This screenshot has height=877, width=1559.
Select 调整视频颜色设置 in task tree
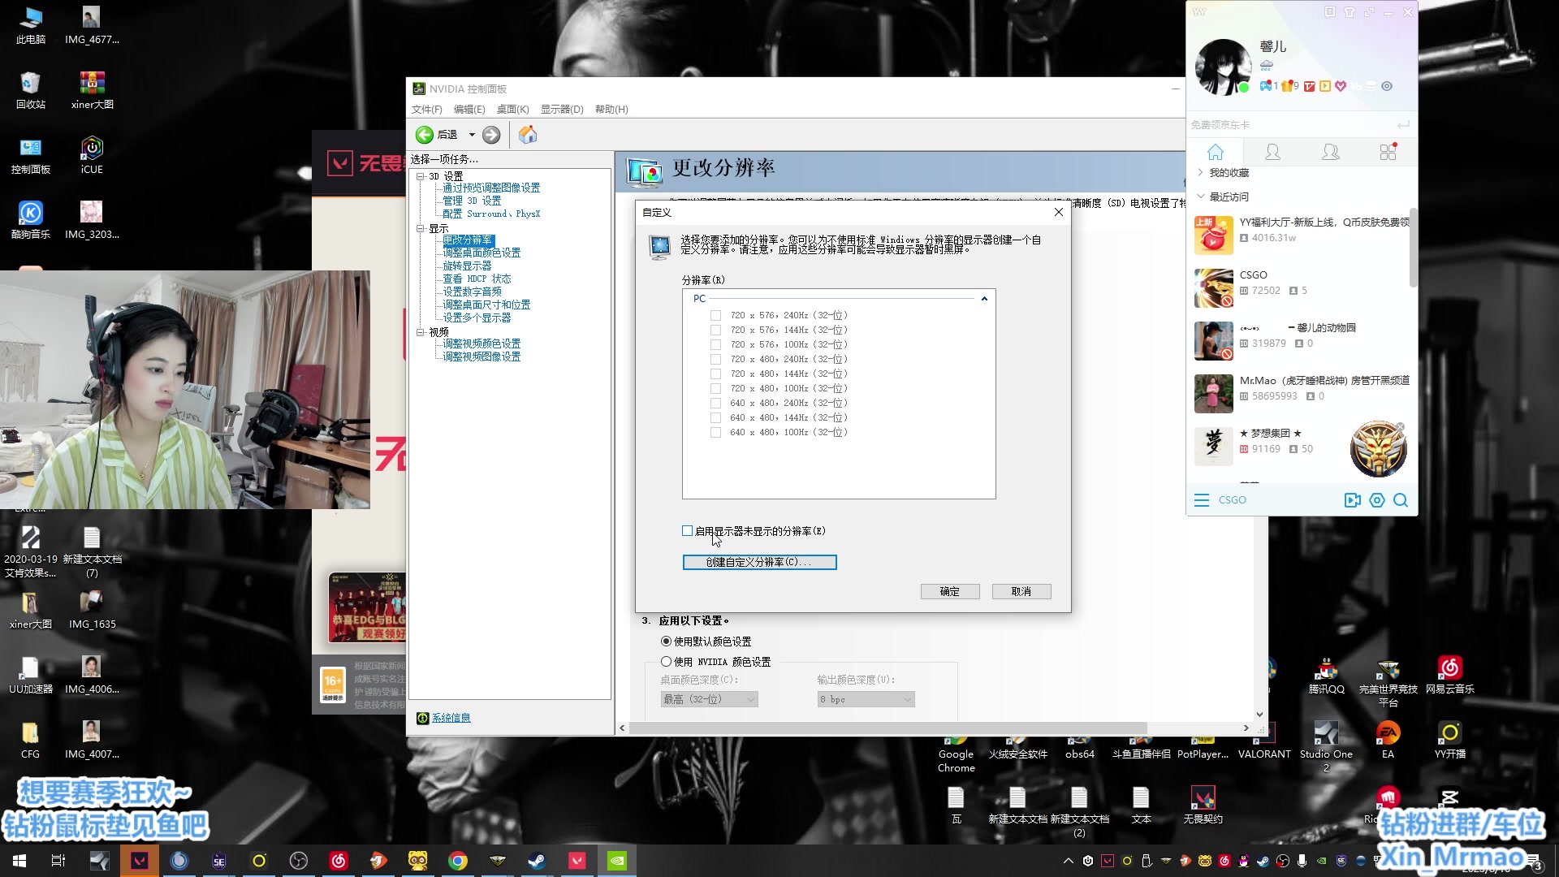pos(482,344)
